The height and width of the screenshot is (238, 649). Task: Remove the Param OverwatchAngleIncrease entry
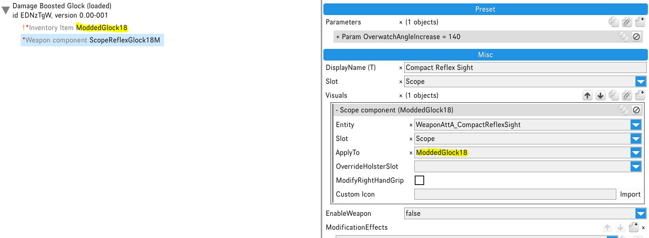[x=636, y=36]
